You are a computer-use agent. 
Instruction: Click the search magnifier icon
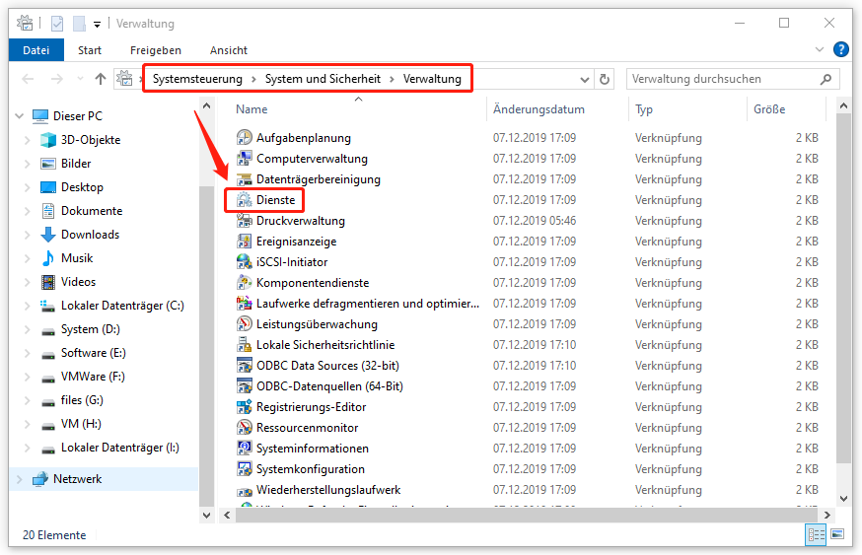826,79
